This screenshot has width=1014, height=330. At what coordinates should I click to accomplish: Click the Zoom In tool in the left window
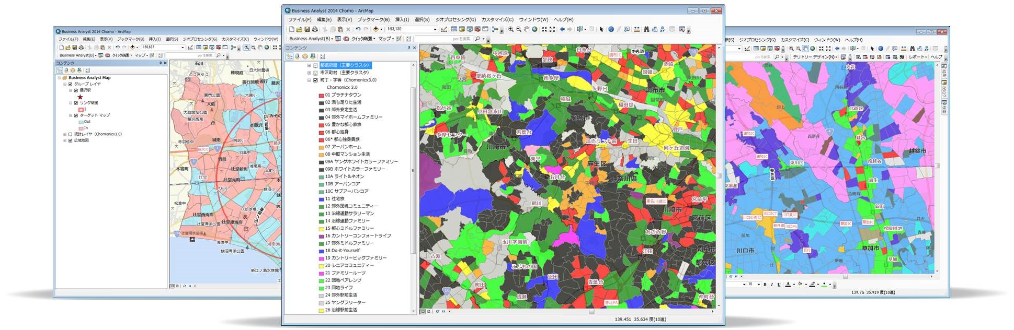[246, 47]
